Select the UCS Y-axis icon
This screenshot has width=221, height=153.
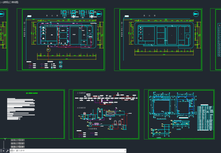pyautogui.click(x=5, y=139)
